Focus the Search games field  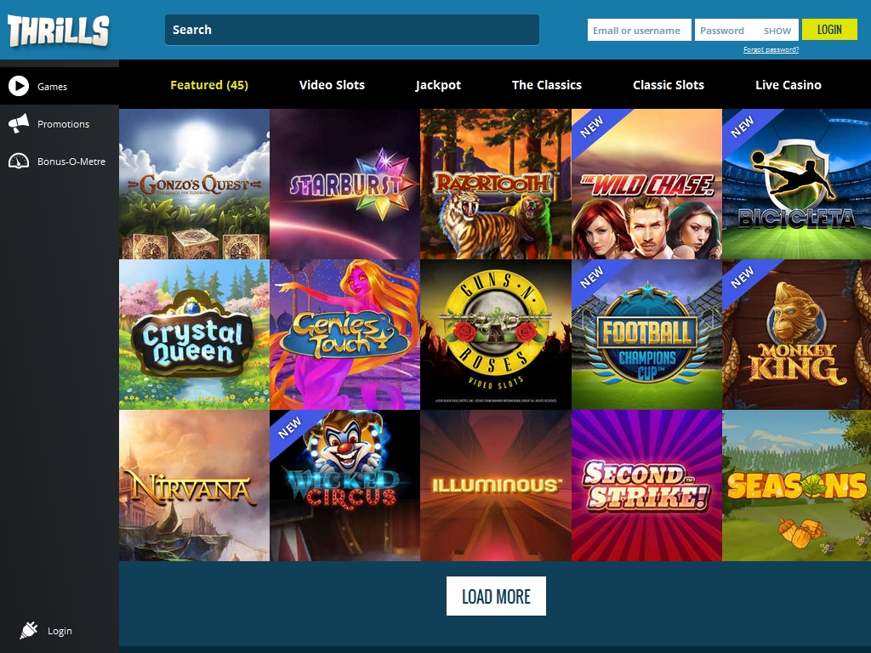pyautogui.click(x=351, y=30)
